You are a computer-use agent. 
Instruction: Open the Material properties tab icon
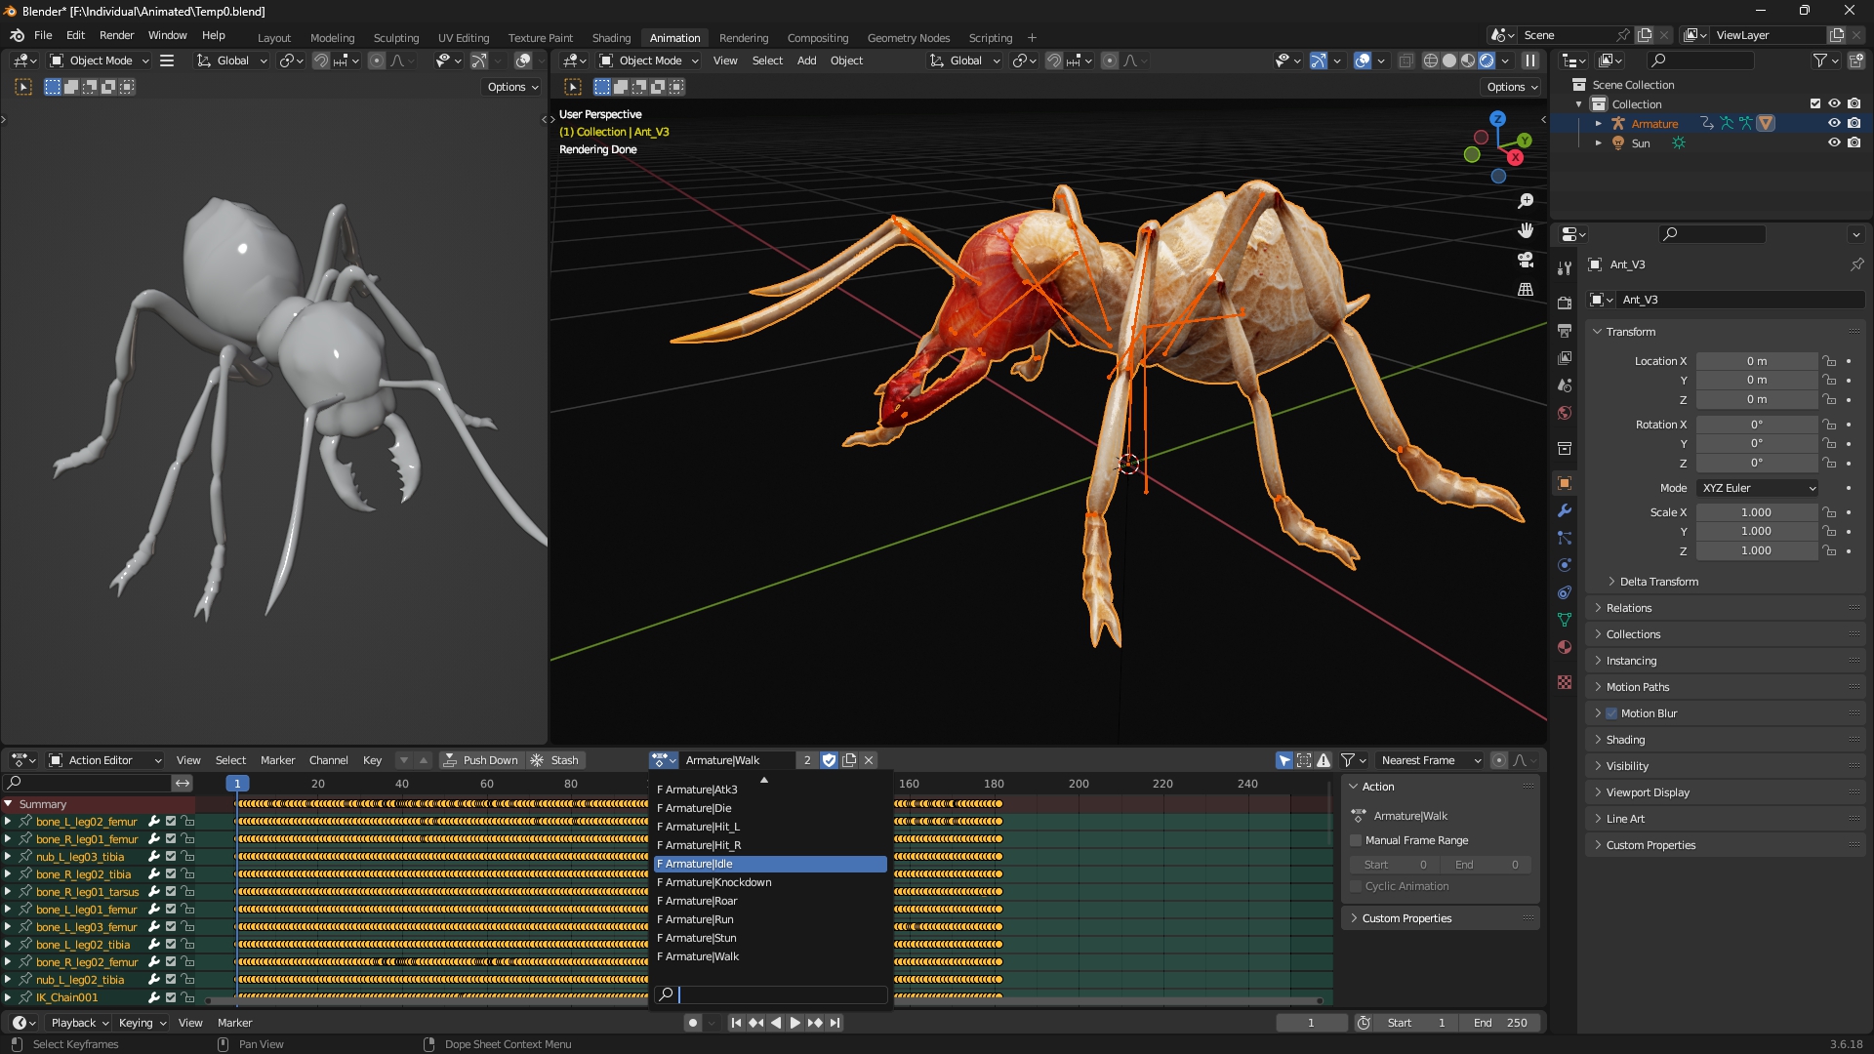click(x=1565, y=647)
